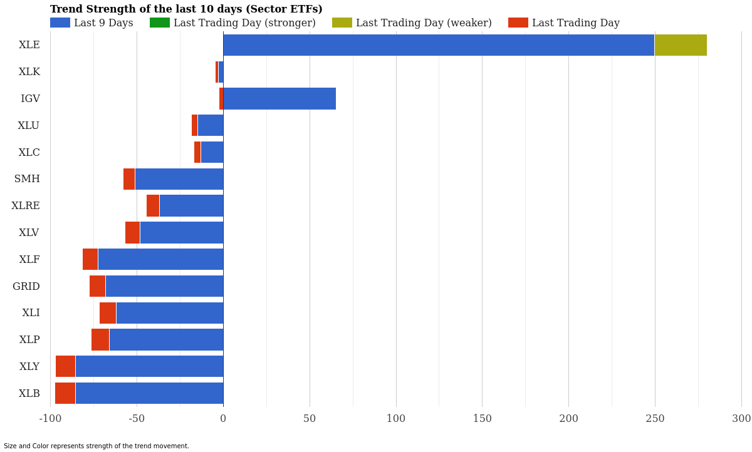Click the XLC axis label
Screen dimensions: 752x452
(x=29, y=153)
